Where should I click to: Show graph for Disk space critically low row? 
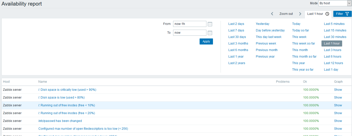[x=338, y=90]
